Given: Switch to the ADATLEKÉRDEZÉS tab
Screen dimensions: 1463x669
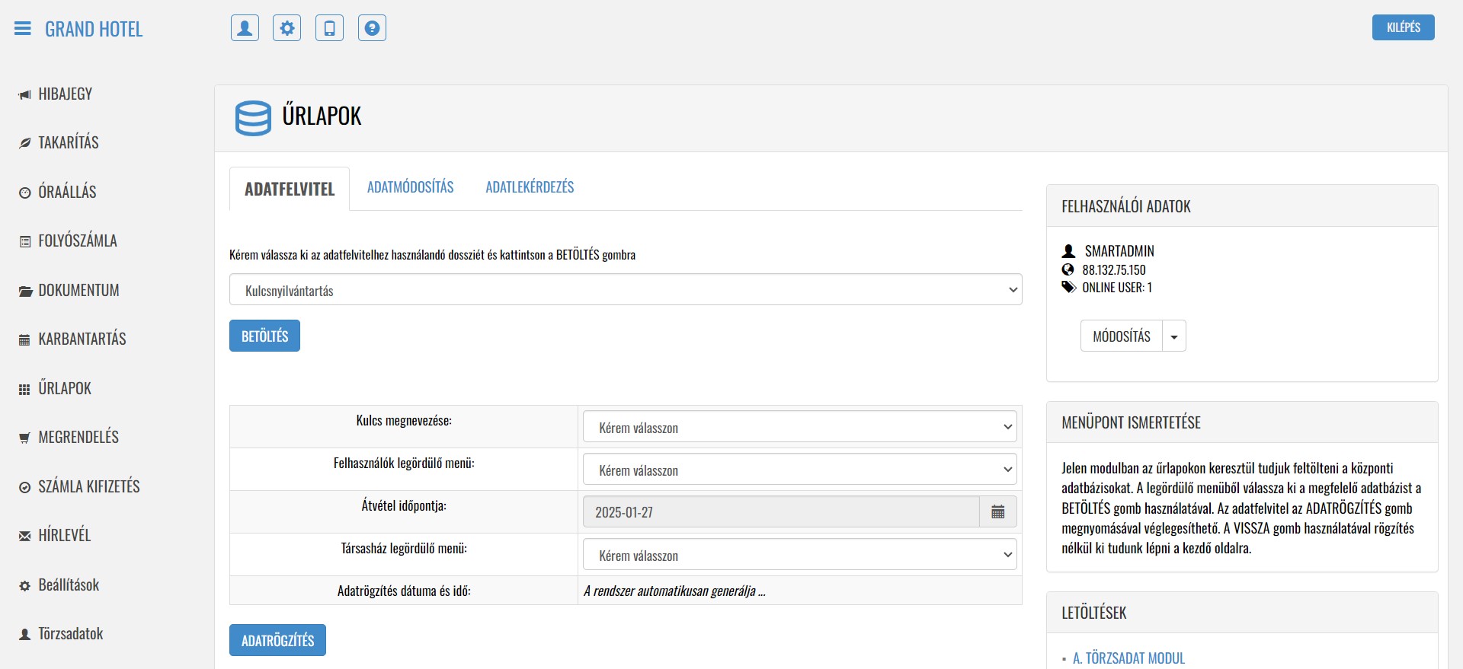Looking at the screenshot, I should (x=530, y=187).
